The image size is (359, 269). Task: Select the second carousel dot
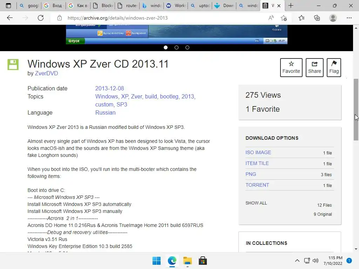point(177,47)
